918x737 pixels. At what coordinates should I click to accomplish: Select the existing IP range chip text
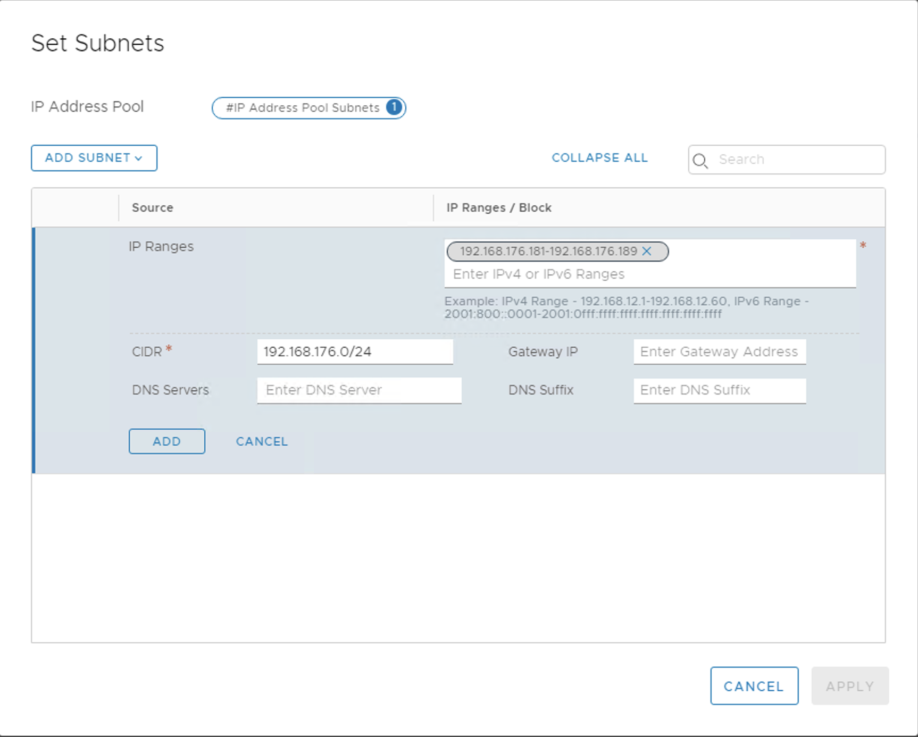coord(548,252)
